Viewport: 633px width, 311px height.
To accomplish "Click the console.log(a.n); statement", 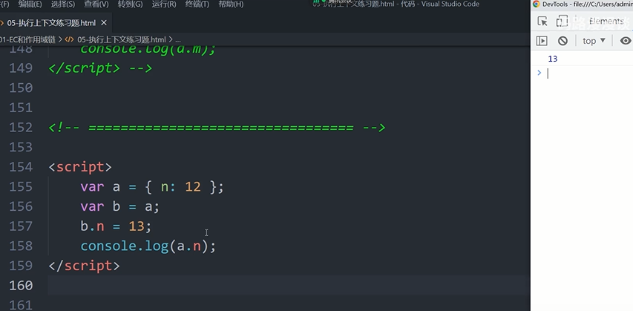I will (x=148, y=246).
